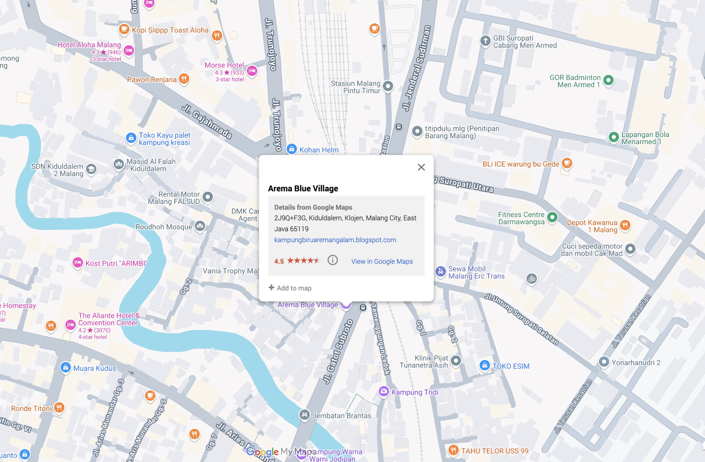Click Add to map button

[x=290, y=288]
